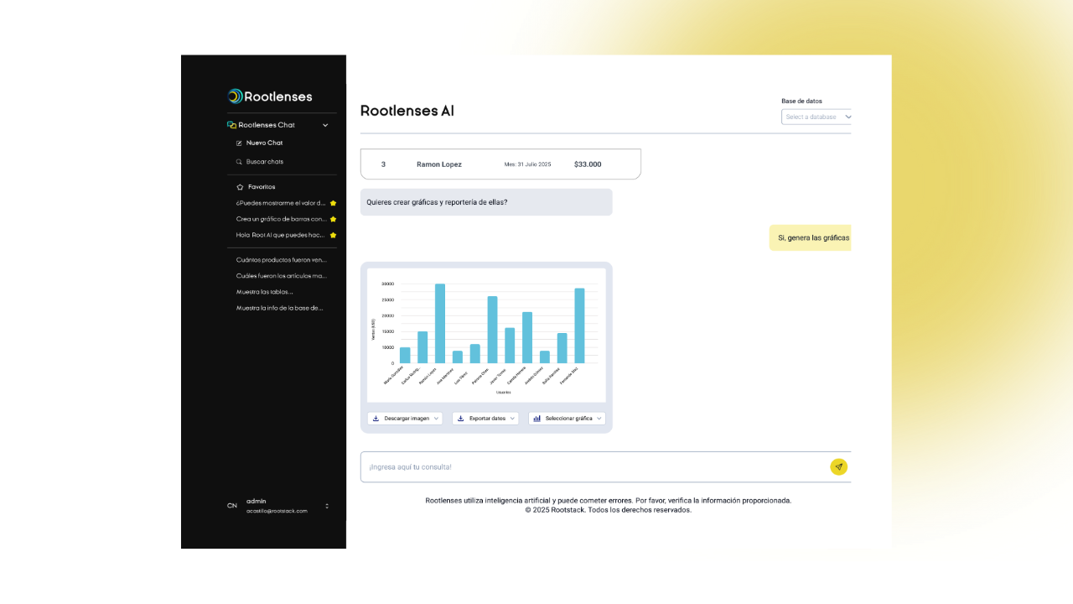The width and height of the screenshot is (1073, 604).
Task: Unstar the 'Hola Root AI que puedes hac...' chat
Action: point(334,235)
